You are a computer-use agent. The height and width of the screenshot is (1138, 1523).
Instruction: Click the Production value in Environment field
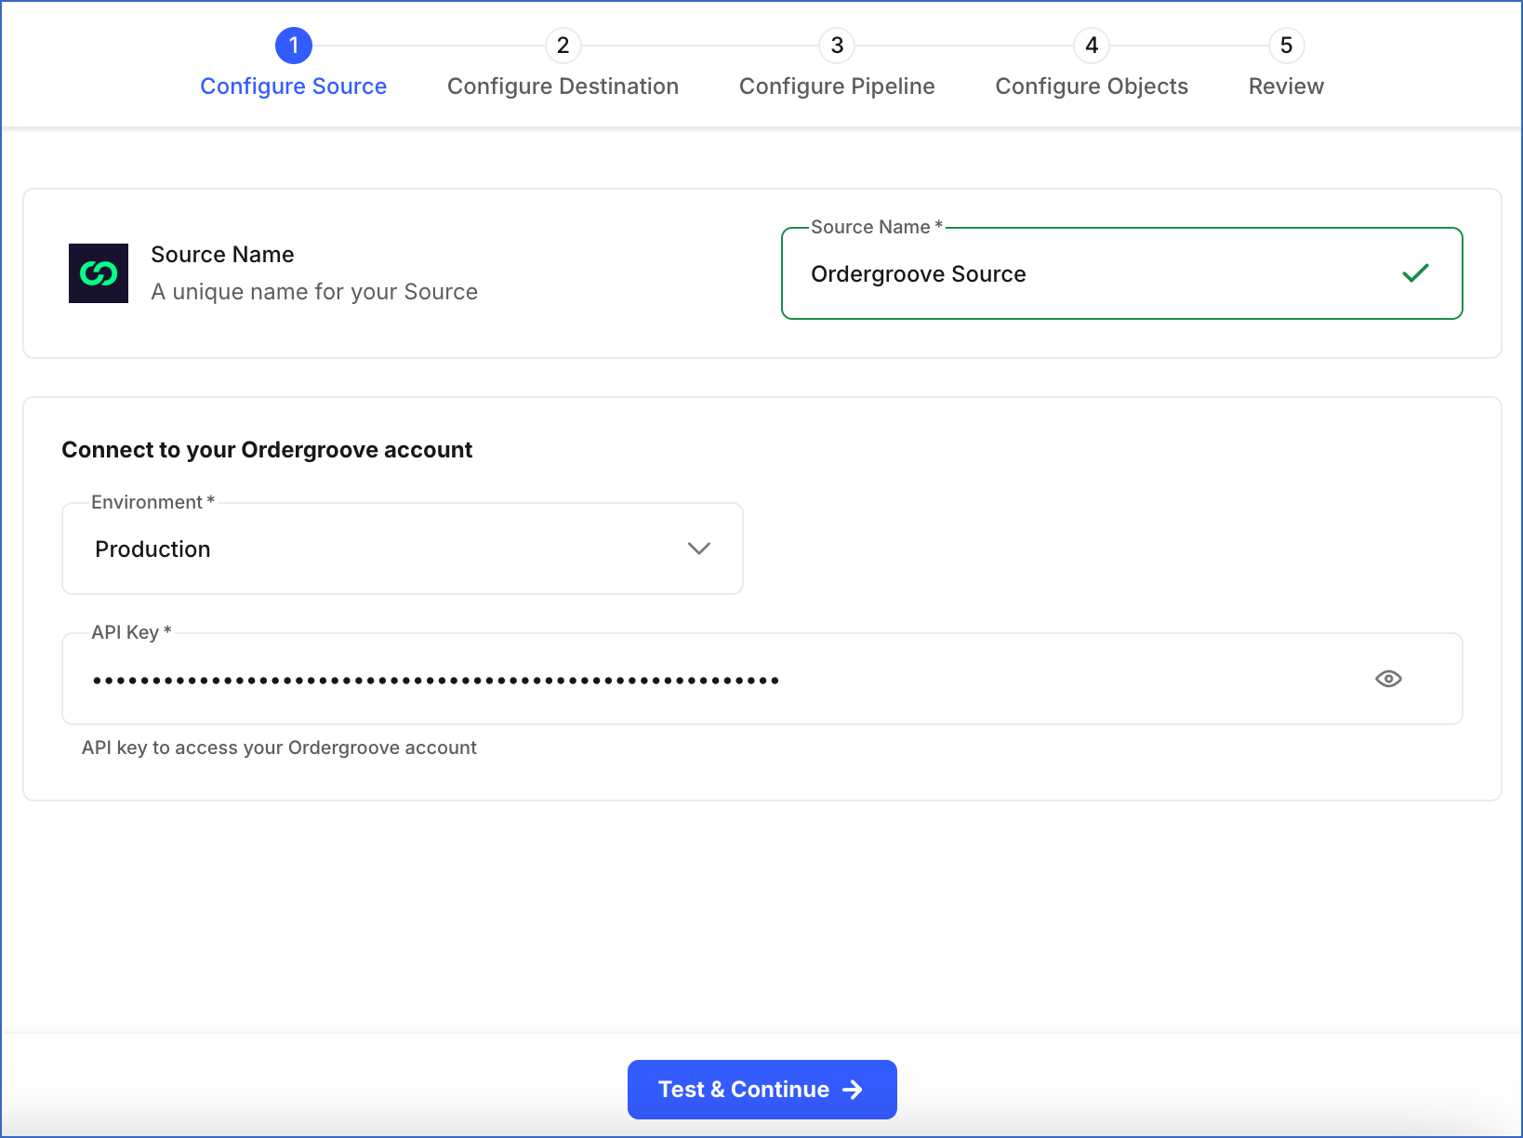152,549
